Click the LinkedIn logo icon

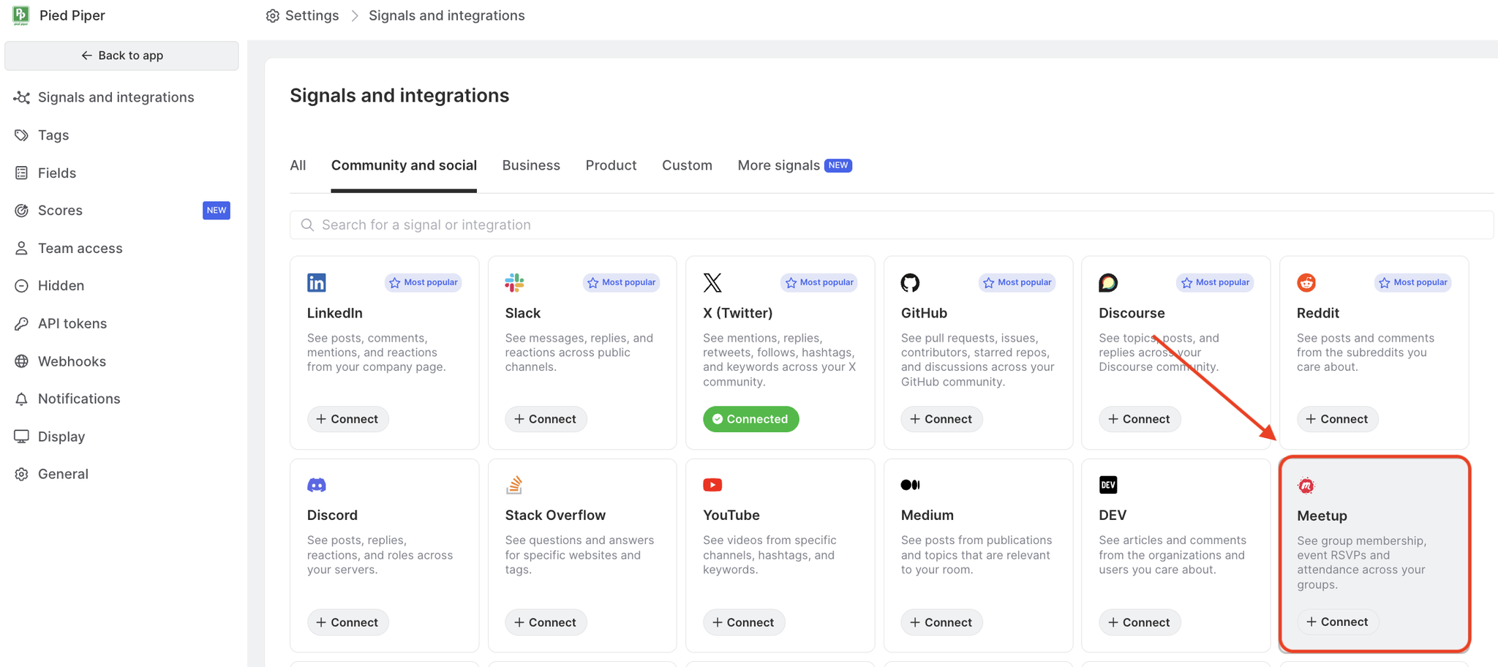(x=317, y=282)
